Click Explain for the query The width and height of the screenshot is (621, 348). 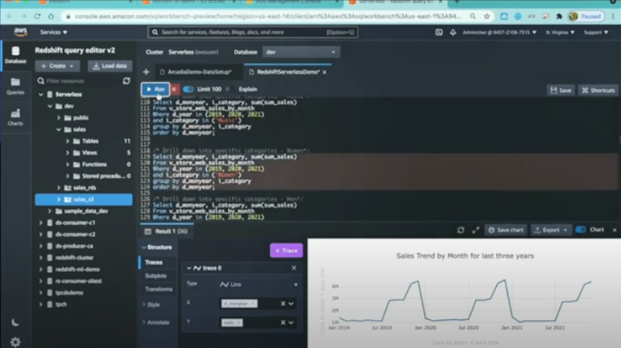[x=248, y=89]
